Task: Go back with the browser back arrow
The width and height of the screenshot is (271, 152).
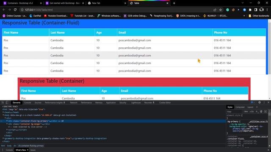Action: (x=4, y=10)
